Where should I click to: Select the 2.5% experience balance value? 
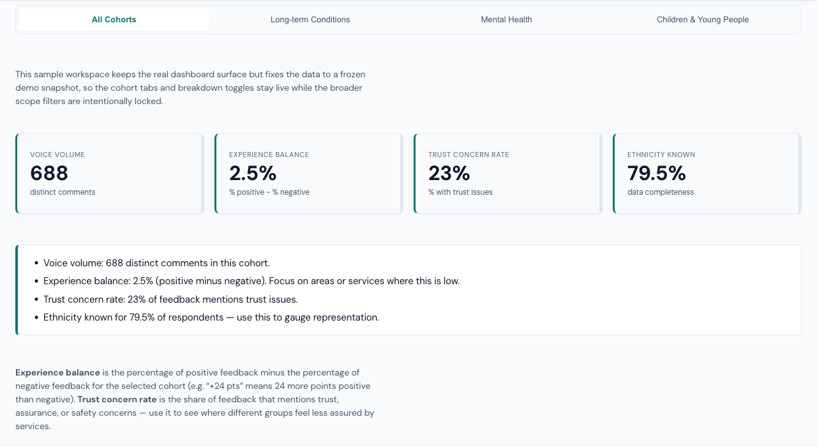point(253,173)
